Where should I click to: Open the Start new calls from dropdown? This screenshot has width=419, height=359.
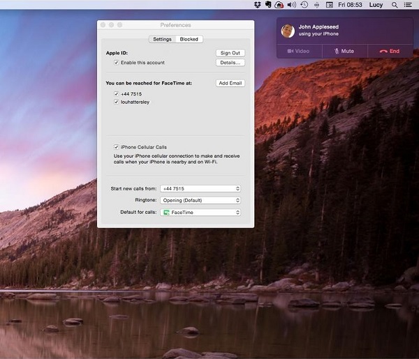point(200,189)
